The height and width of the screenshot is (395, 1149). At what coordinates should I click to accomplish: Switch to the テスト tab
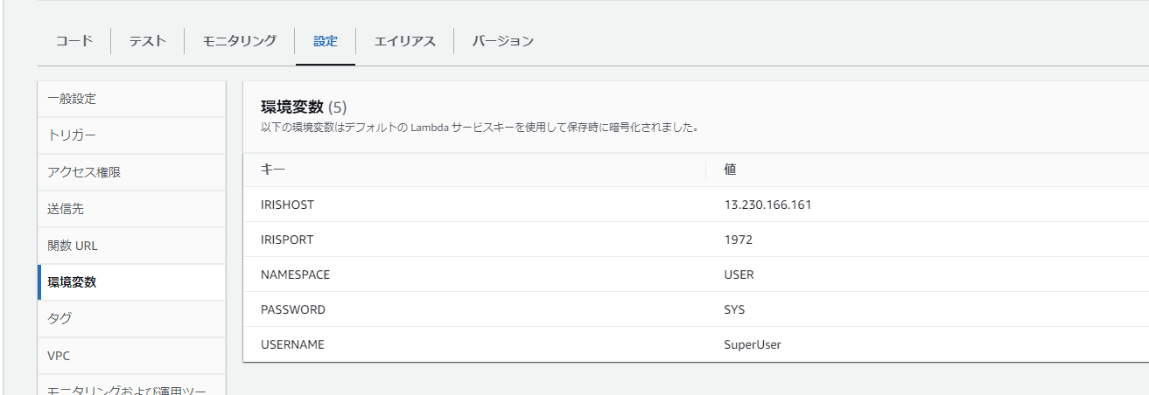[x=147, y=41]
